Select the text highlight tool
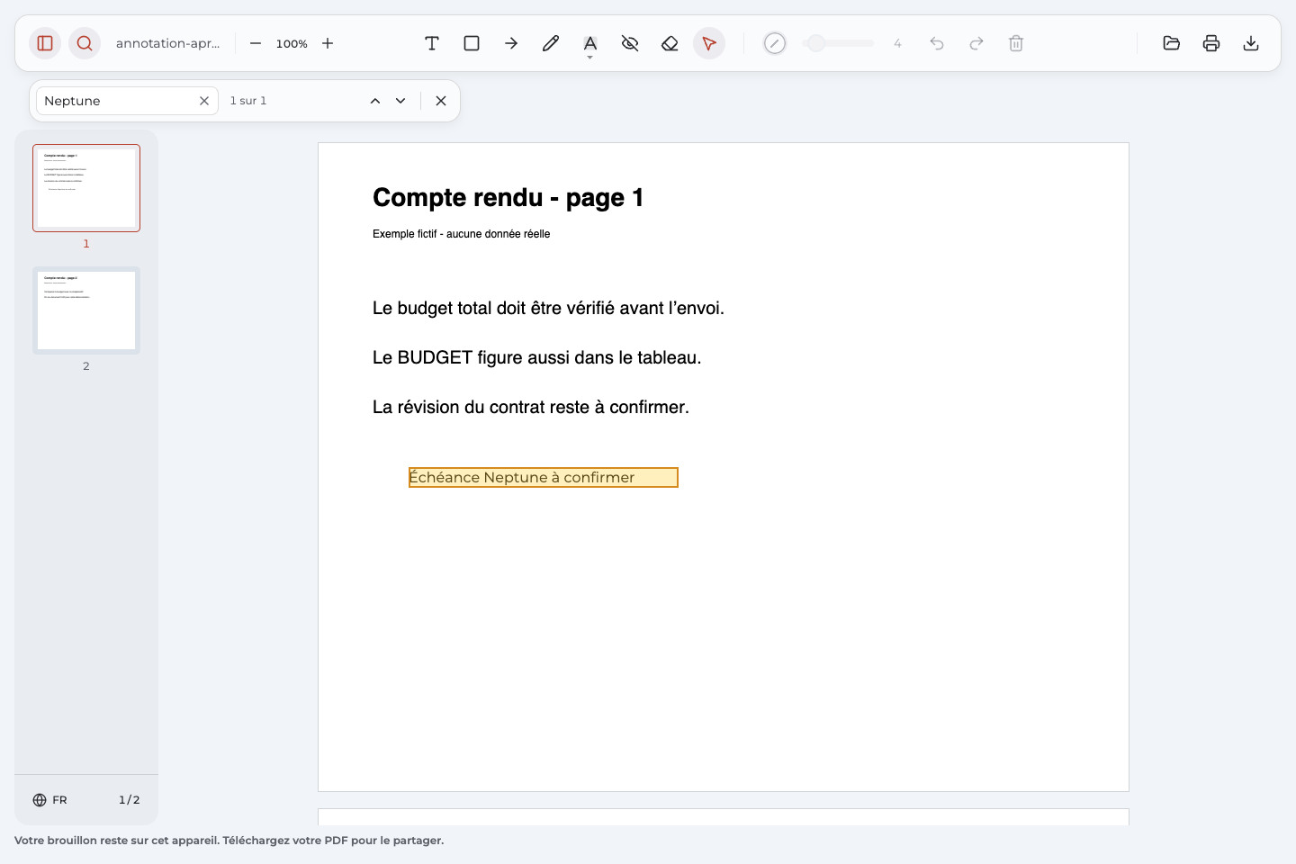This screenshot has width=1296, height=864. 590,41
